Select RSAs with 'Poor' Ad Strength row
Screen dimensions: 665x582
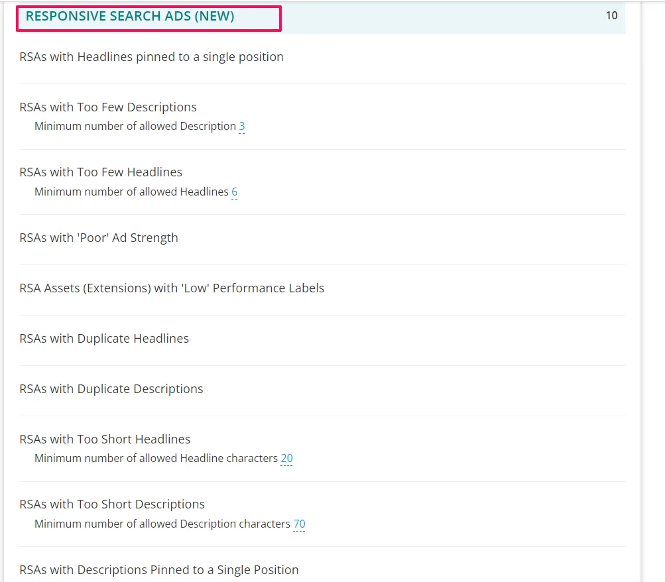[x=99, y=238]
